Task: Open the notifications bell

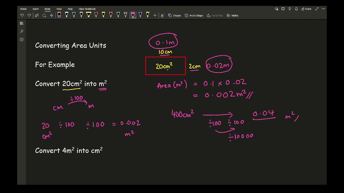Action: (296, 9)
